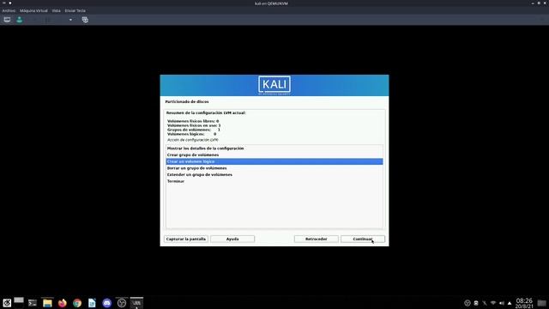Click the Kali logo banner
Viewport: 549px width, 309px height.
click(x=274, y=85)
